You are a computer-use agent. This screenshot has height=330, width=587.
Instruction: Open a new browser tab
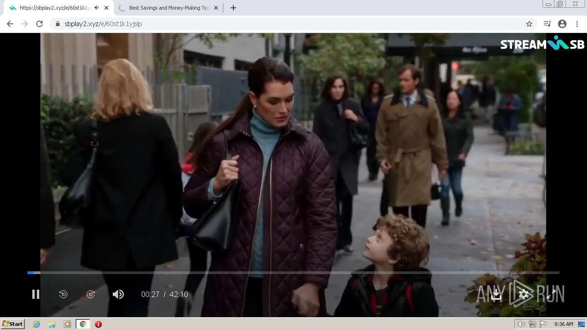coord(233,8)
